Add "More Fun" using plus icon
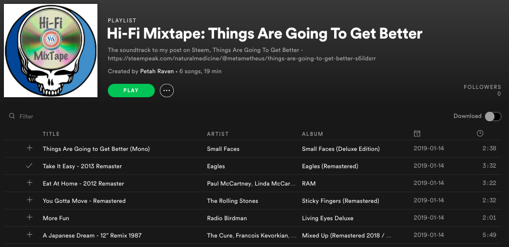This screenshot has width=509, height=247. coord(30,217)
